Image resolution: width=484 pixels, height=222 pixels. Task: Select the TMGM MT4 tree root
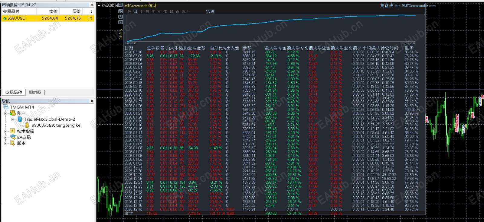coord(22,107)
